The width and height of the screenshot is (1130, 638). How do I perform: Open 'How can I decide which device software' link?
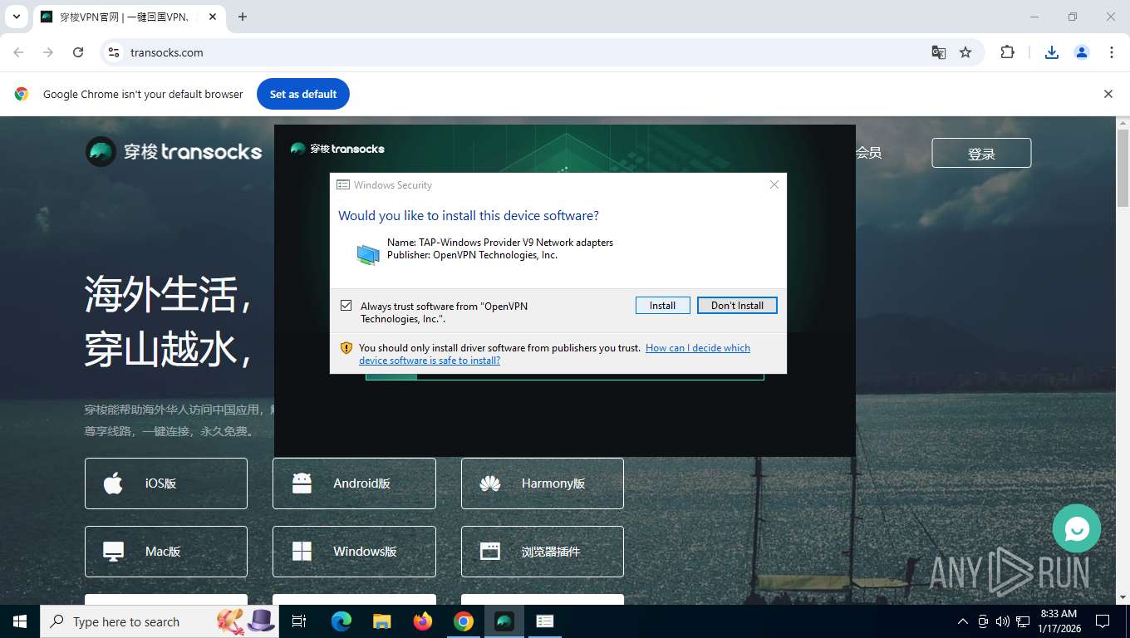point(554,354)
